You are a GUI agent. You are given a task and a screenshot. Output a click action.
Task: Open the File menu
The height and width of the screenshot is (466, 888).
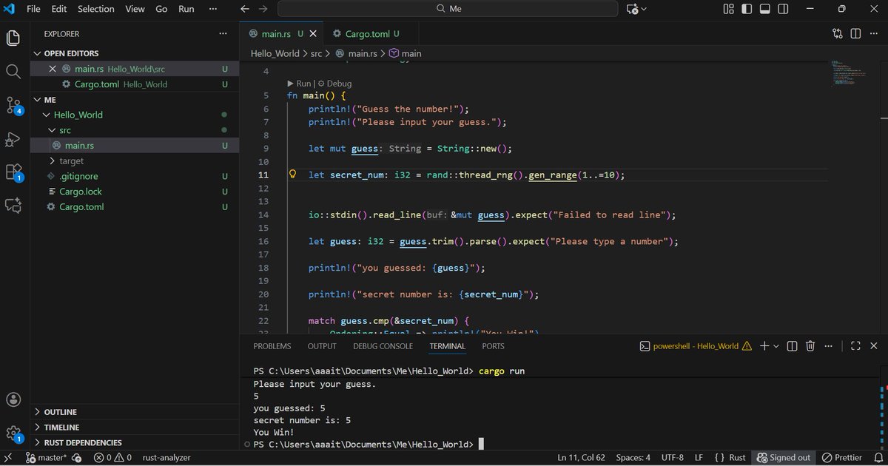[33, 9]
